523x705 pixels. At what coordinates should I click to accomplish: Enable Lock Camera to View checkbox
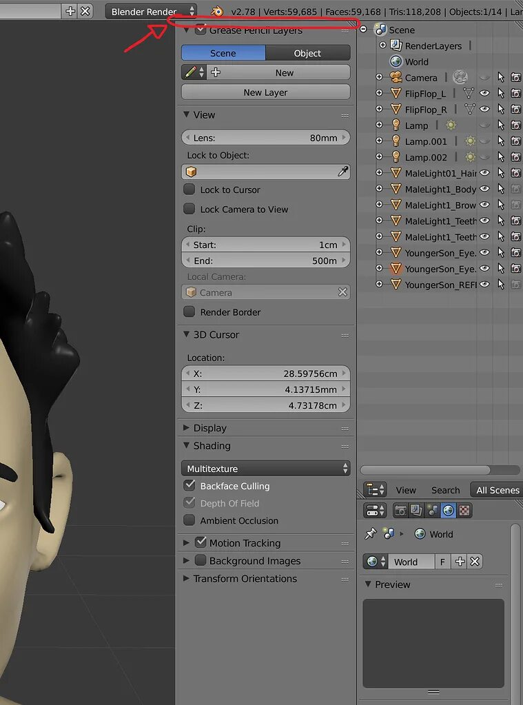coord(189,209)
